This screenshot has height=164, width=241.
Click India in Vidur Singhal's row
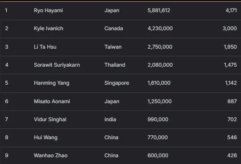tap(110, 119)
